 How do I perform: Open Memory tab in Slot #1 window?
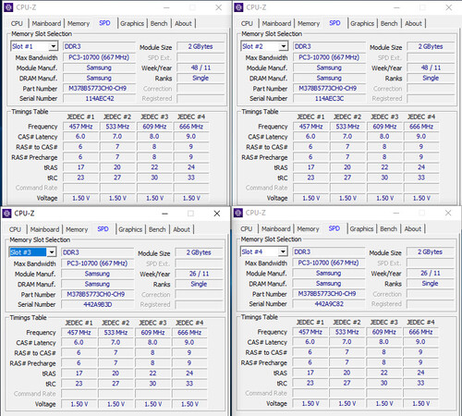pyautogui.click(x=79, y=23)
